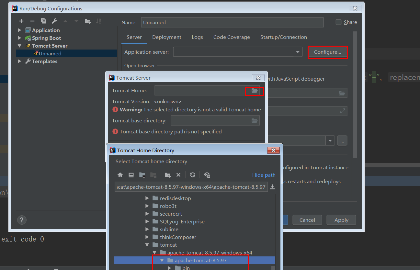Viewport: 420px width, 270px height.
Task: Open the Logs tab
Action: 197,37
